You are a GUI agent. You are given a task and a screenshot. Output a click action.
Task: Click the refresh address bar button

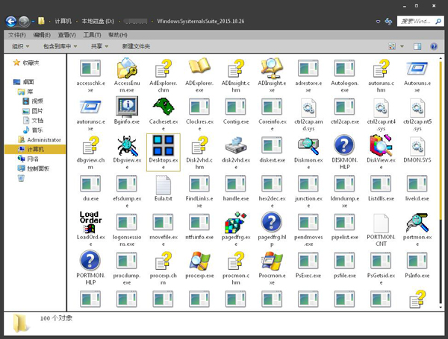click(388, 21)
